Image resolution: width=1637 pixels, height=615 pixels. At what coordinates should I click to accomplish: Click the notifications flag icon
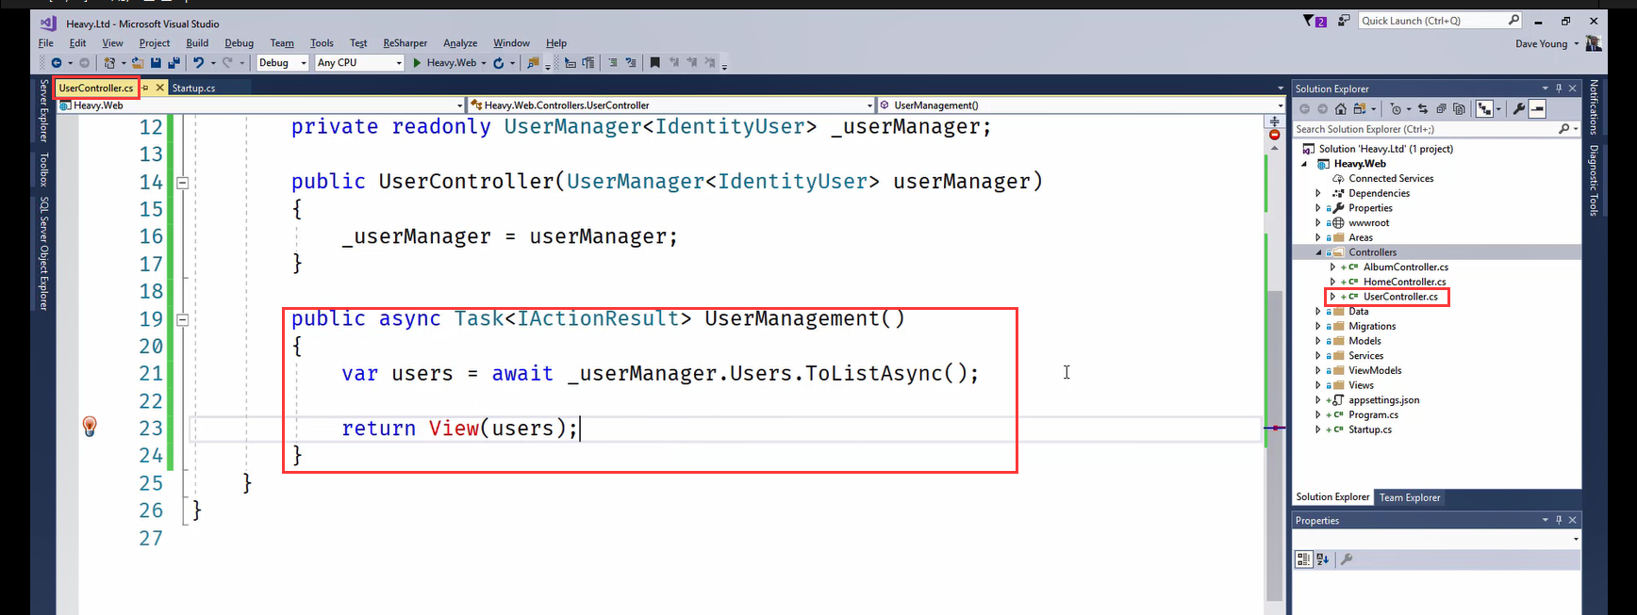1311,21
